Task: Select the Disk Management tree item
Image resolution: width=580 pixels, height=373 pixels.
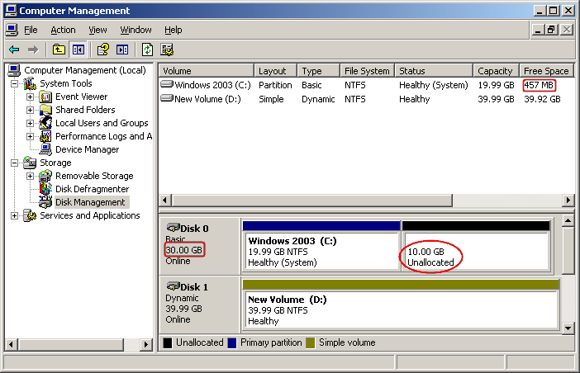Action: click(x=90, y=202)
